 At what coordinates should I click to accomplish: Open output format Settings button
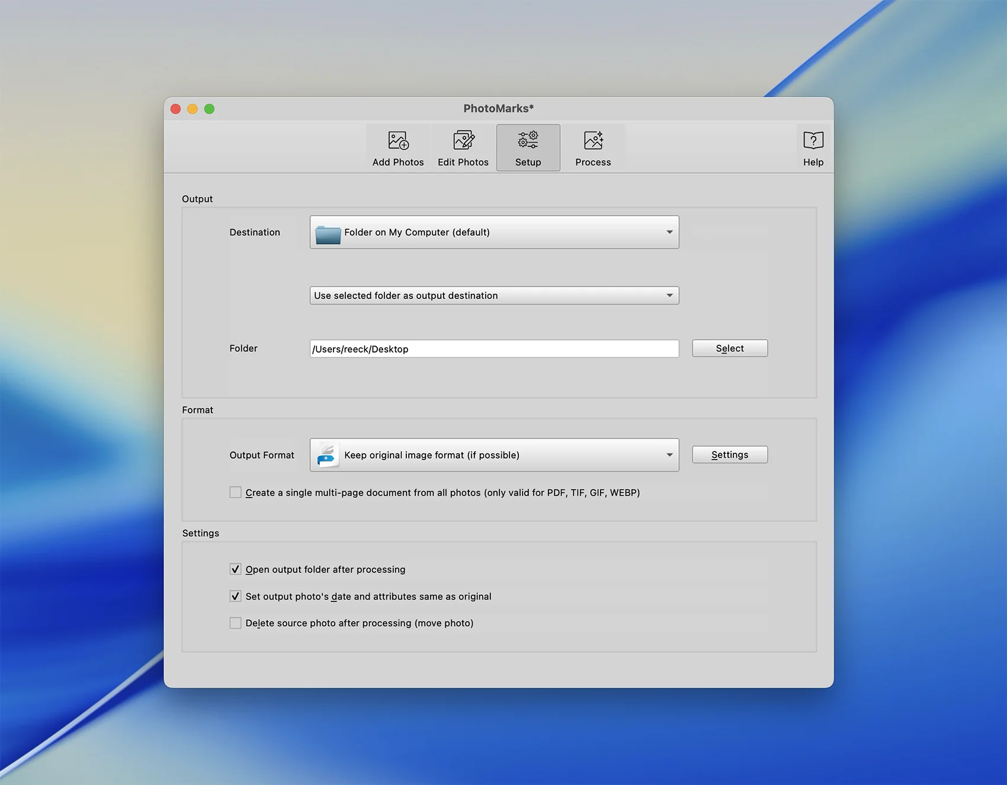click(729, 454)
